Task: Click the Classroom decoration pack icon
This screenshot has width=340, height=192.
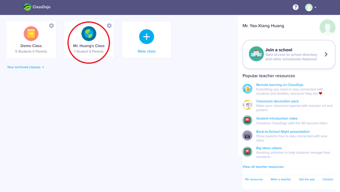Action: tap(247, 105)
